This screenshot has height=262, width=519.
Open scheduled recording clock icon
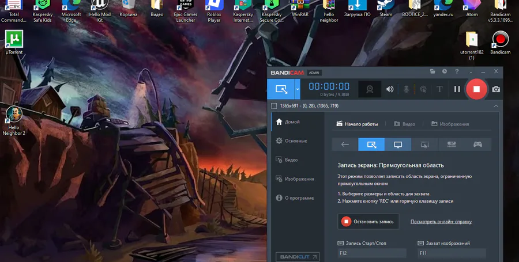445,71
